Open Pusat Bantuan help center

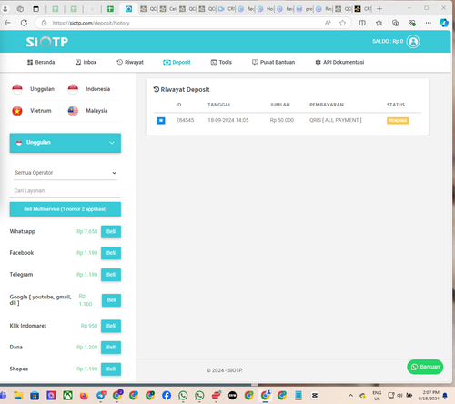click(x=273, y=62)
